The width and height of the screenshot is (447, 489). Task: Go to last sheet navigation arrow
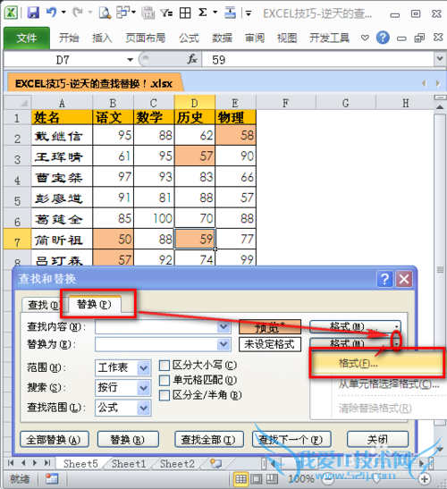[47, 463]
